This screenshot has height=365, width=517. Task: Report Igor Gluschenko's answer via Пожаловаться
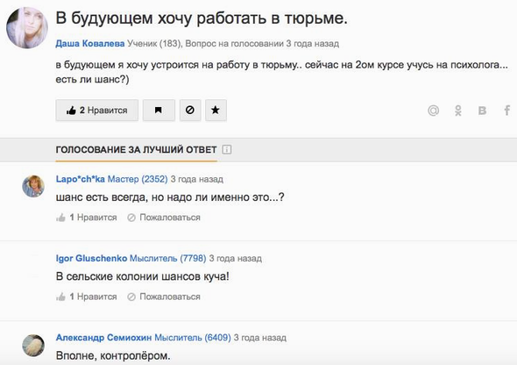pyautogui.click(x=164, y=297)
